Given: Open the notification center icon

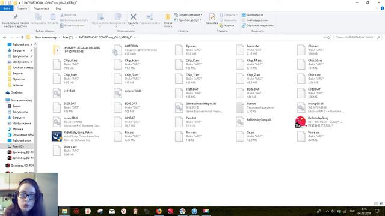Looking at the screenshot, I should 377,211.
